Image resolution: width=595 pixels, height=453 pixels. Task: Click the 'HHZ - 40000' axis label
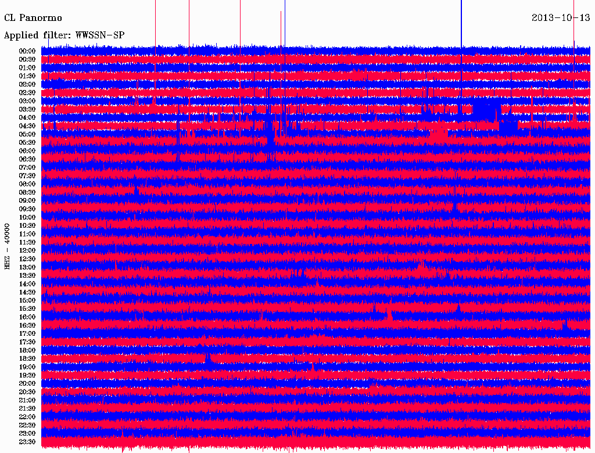click(x=7, y=247)
